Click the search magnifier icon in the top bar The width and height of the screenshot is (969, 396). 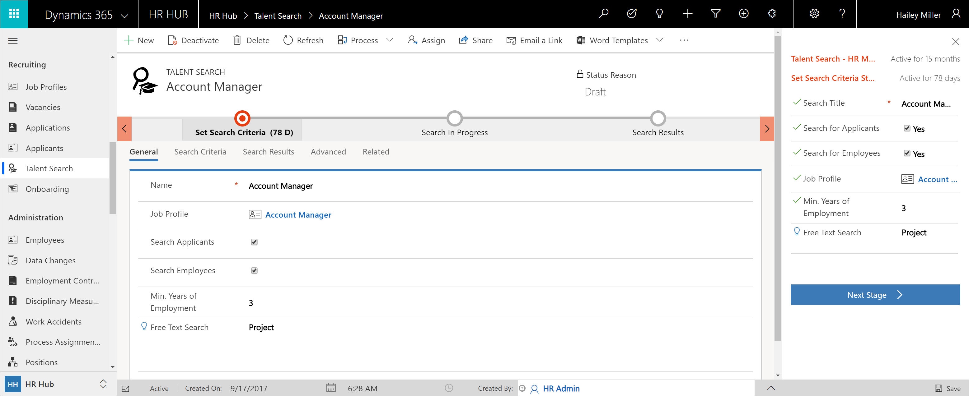point(603,14)
